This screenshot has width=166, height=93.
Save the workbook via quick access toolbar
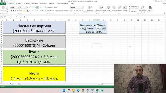coord(5,1)
